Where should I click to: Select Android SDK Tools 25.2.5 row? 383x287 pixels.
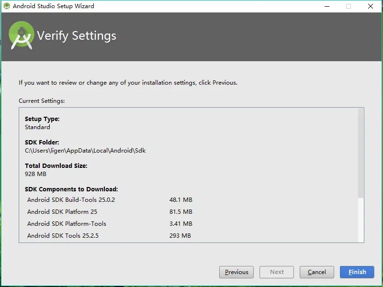tap(109, 235)
